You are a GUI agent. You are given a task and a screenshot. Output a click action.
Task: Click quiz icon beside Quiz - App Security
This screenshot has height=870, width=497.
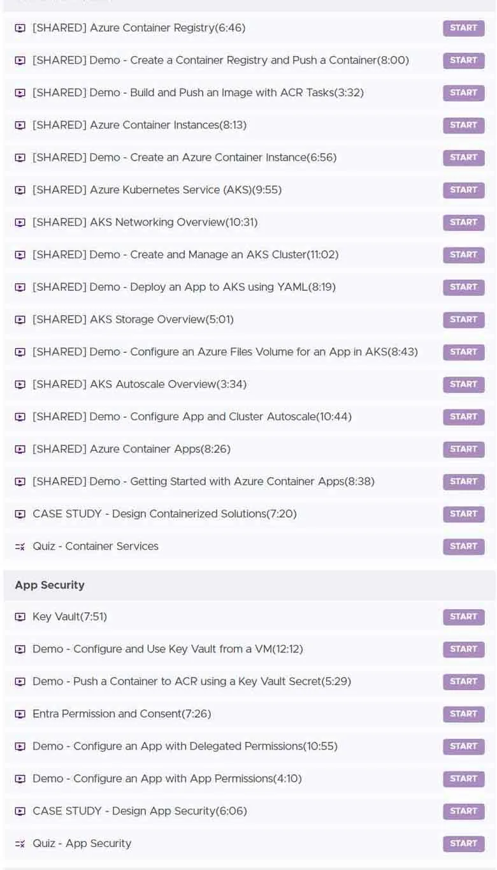click(20, 844)
